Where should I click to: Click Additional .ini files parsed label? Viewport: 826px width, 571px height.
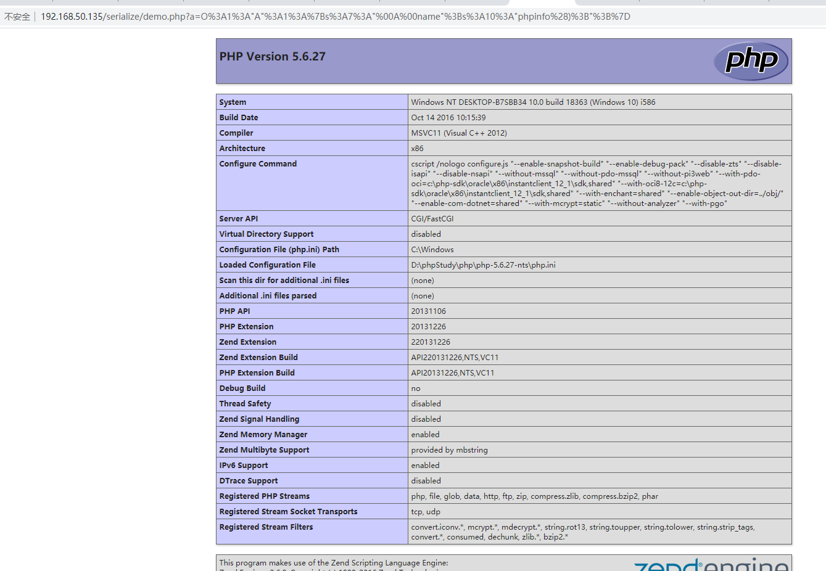click(x=268, y=296)
